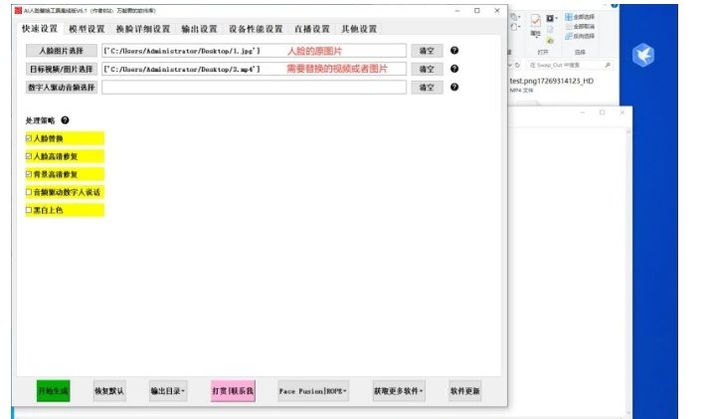This screenshot has height=419, width=716.
Task: Click the open-with player icon in Explorer ribbon
Action: (550, 19)
